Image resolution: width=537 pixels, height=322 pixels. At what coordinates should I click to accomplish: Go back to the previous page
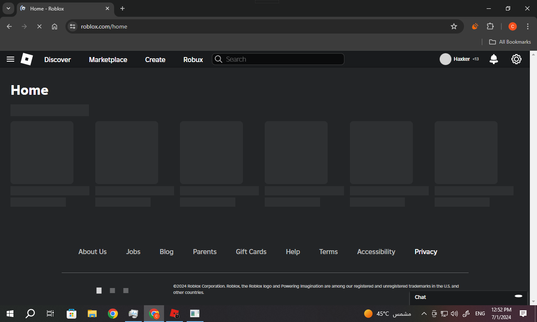pos(9,26)
